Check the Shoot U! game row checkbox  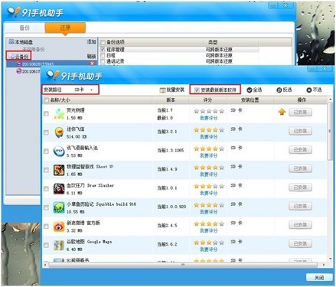click(46, 170)
